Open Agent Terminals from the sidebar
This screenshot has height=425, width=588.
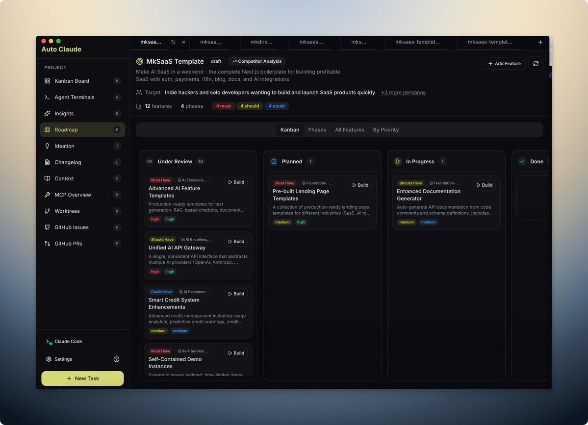click(x=82, y=97)
